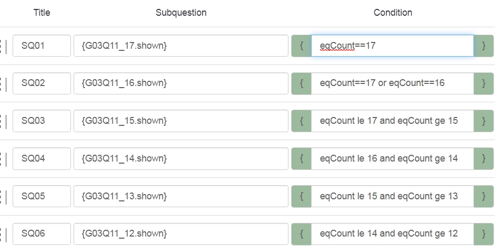Click the drag handle for row SQ06
This screenshot has height=246, width=495.
point(3,233)
